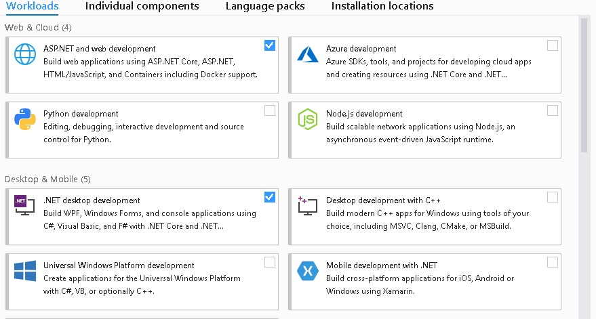Select 'Desktop development with C++' title text
This screenshot has width=596, height=319.
pos(383,200)
